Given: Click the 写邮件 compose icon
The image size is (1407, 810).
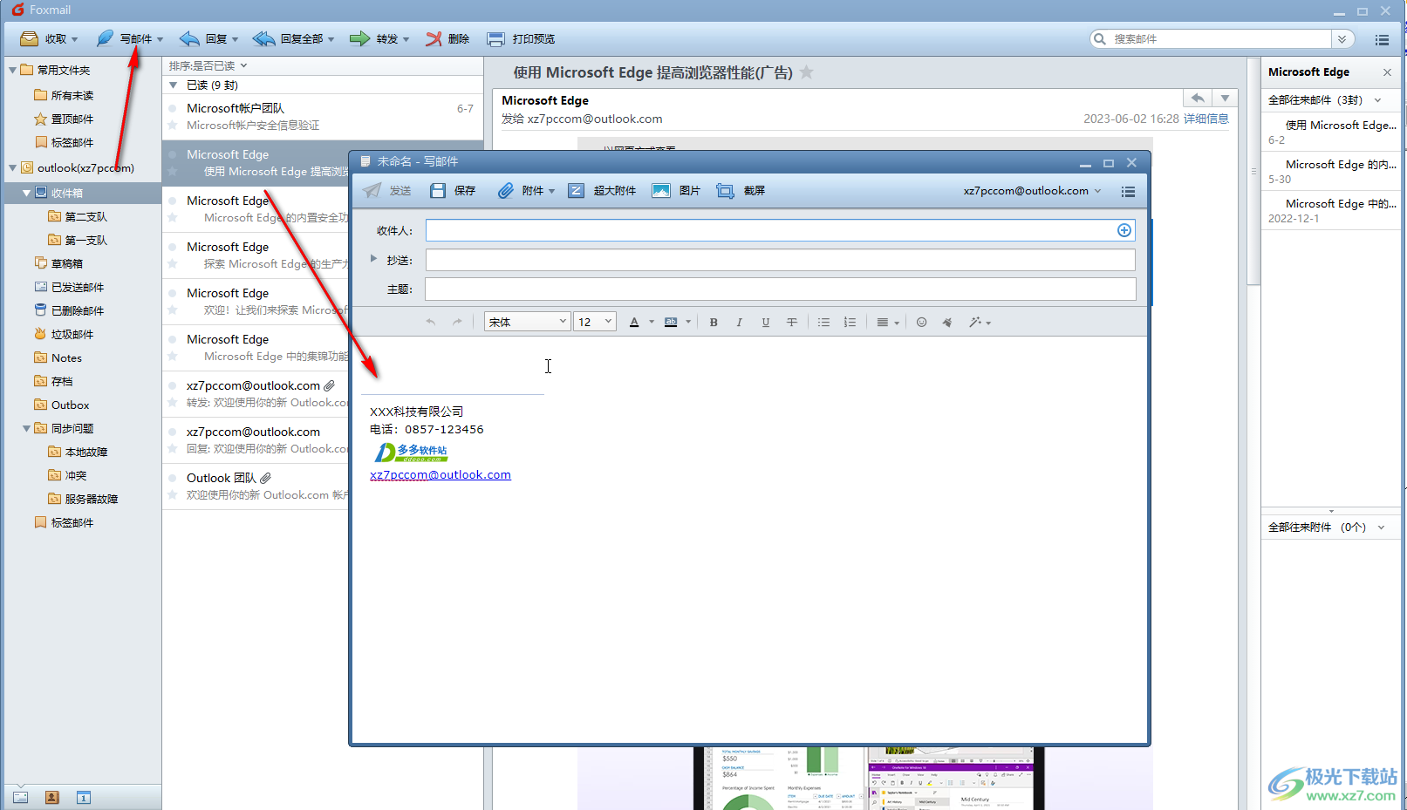Looking at the screenshot, I should point(105,38).
